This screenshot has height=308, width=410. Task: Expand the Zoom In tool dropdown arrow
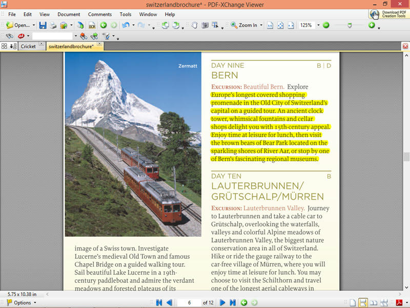[x=261, y=25]
